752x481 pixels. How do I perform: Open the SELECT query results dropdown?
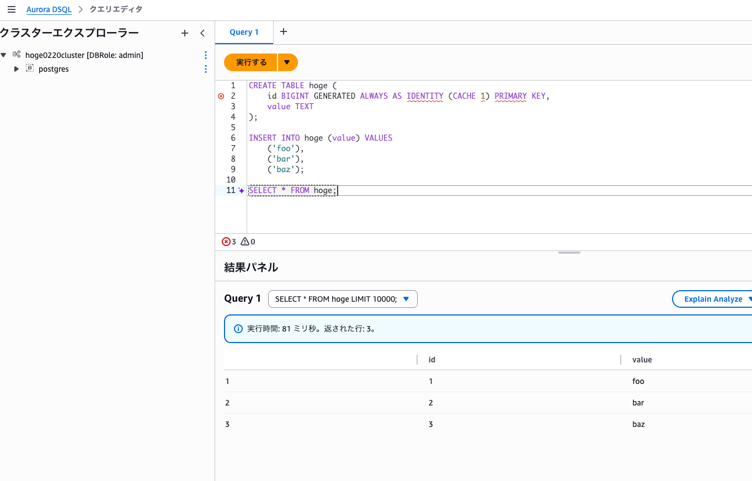click(x=343, y=299)
